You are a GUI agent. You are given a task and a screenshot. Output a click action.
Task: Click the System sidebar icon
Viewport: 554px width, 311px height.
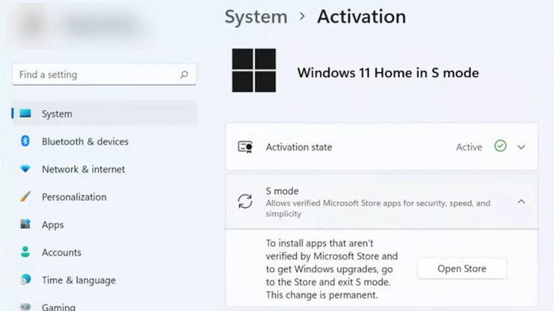26,114
